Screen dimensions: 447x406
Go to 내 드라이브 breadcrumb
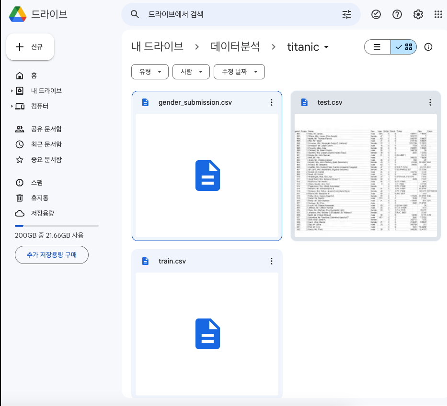(x=157, y=47)
